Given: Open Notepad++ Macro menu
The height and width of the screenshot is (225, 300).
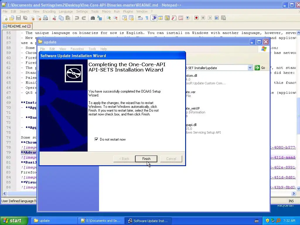Looking at the screenshot, I should click(x=106, y=11).
